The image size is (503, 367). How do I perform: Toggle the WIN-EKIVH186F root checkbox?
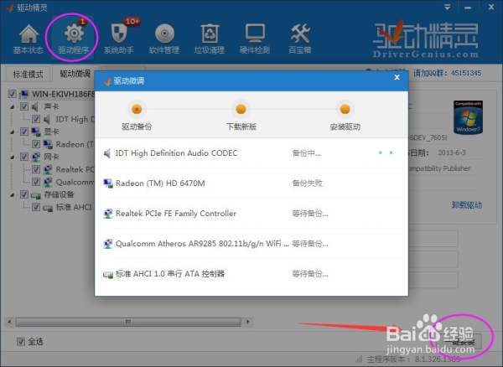click(x=12, y=94)
